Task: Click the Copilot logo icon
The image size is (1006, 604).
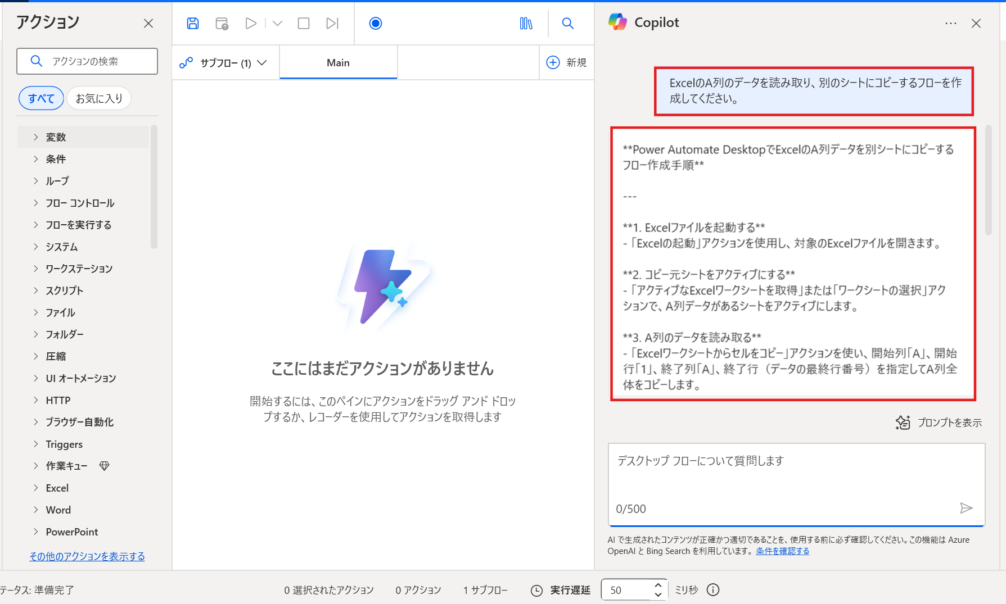Action: [x=617, y=22]
